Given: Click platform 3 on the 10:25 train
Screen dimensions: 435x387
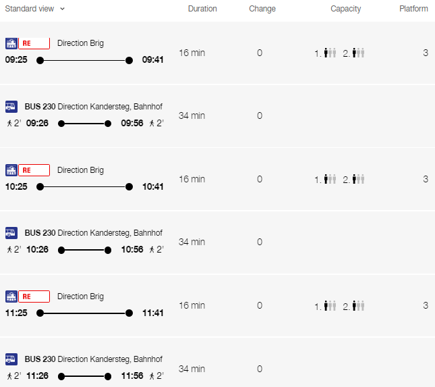Looking at the screenshot, I should click(426, 179).
